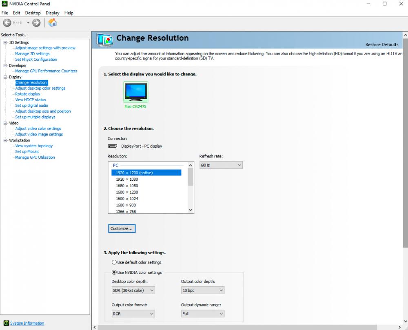Open the Help menu
Viewport: 408px width, 330px height.
click(x=69, y=13)
